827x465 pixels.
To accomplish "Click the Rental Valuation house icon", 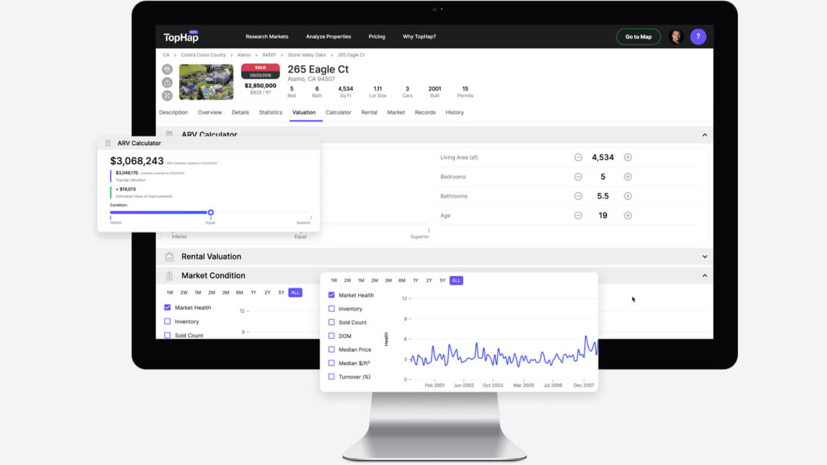I will [x=169, y=256].
